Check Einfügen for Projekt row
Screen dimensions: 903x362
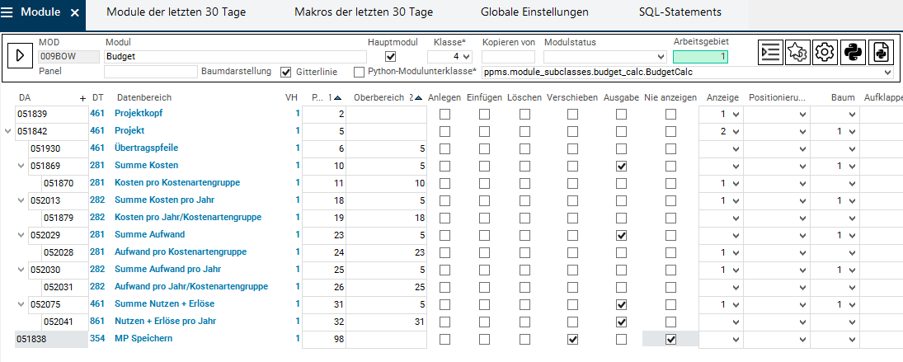[484, 131]
